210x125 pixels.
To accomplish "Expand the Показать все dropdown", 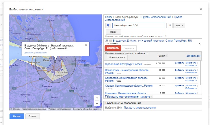I will pos(117,57).
